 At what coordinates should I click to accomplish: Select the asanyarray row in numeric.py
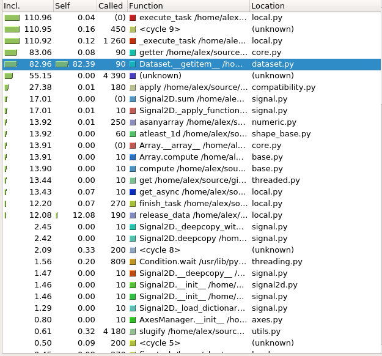[x=191, y=122]
